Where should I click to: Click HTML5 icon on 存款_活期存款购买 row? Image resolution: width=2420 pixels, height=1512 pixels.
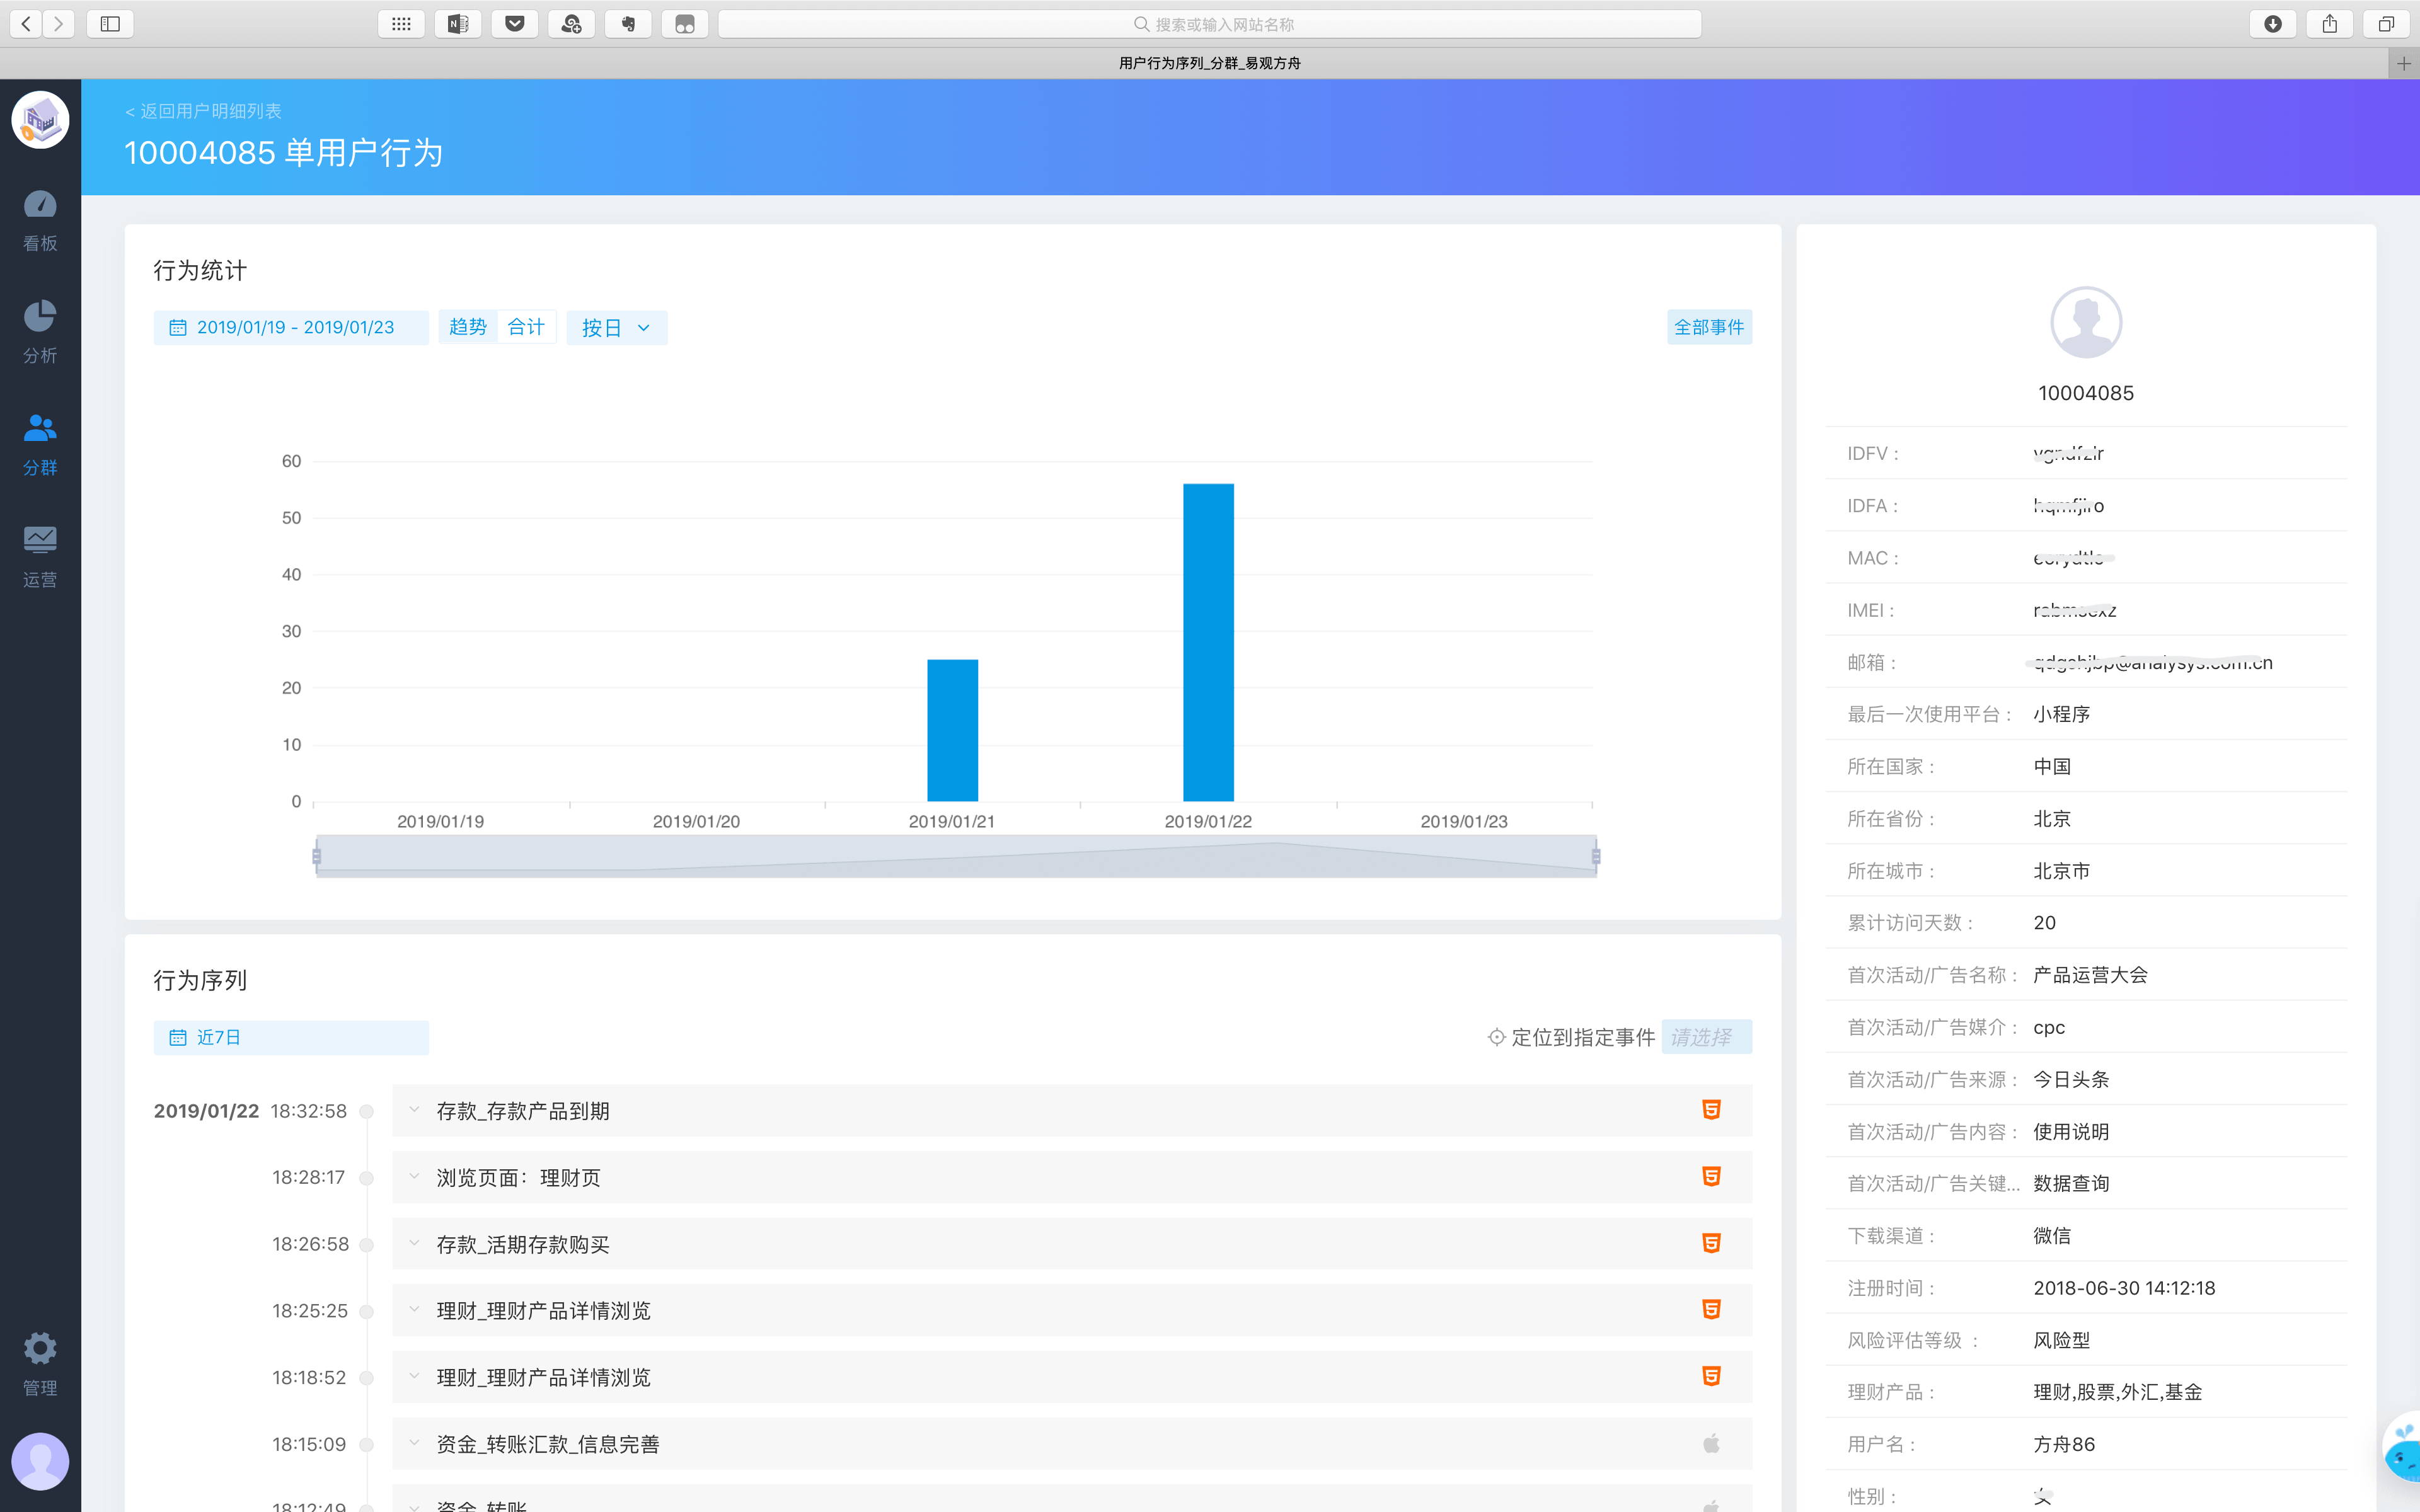click(1711, 1243)
